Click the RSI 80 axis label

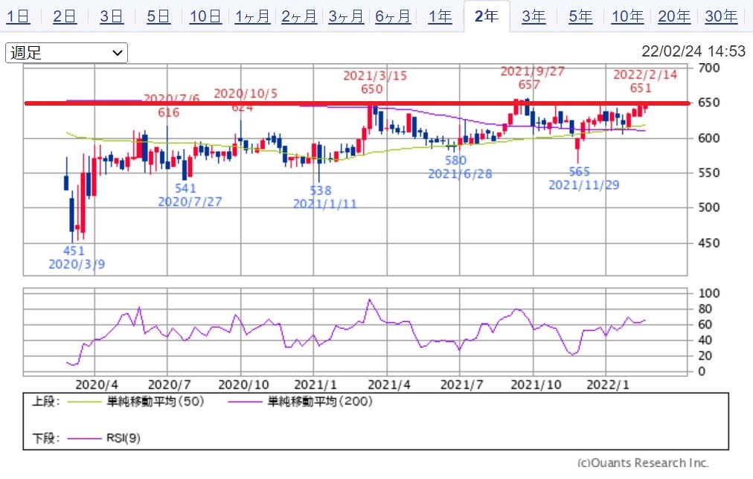click(705, 309)
